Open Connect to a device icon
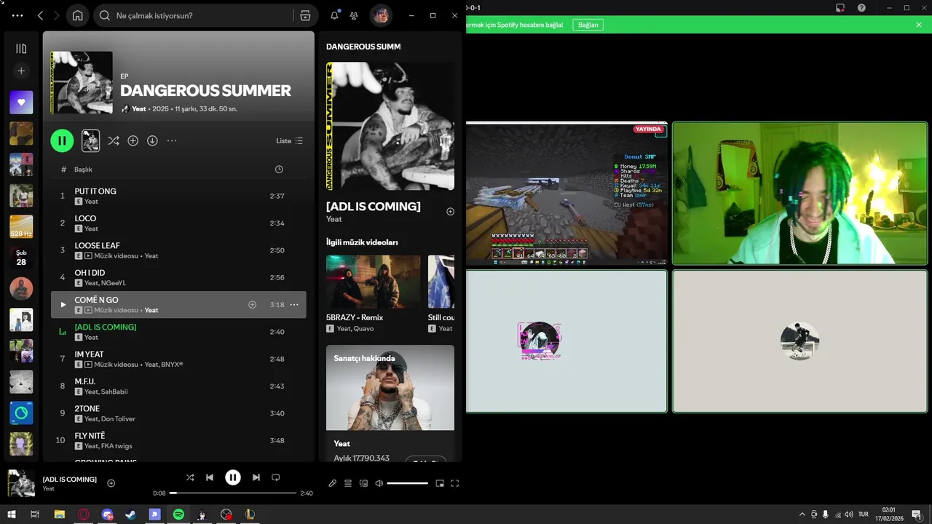This screenshot has width=932, height=524. [x=363, y=483]
